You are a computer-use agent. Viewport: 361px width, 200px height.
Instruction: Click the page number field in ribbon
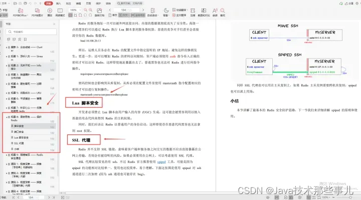point(126,10)
